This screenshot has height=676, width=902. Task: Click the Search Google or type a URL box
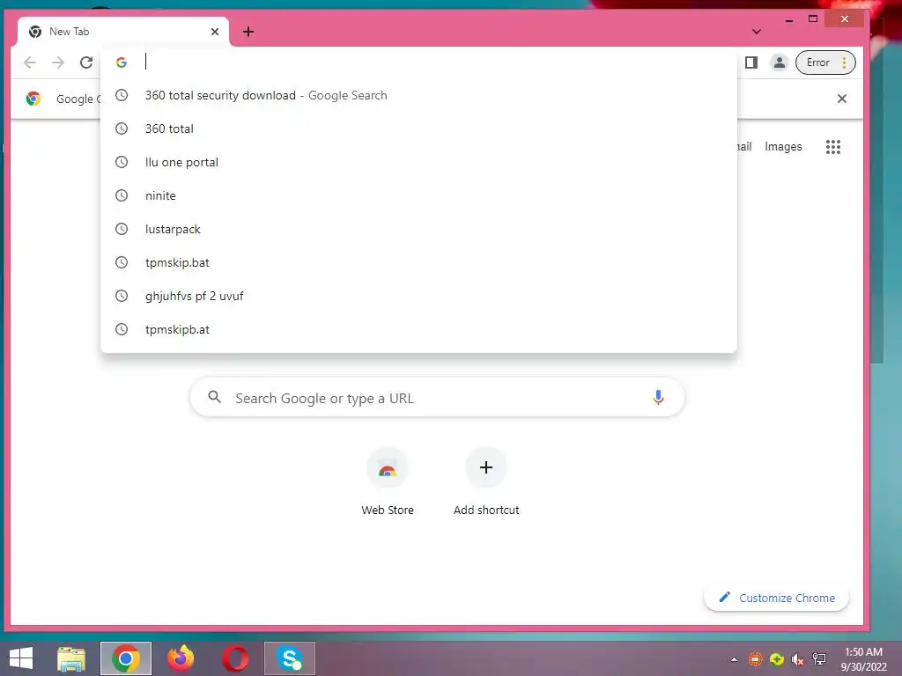(437, 398)
